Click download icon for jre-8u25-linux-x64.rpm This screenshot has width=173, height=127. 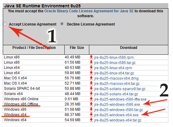point(91,68)
